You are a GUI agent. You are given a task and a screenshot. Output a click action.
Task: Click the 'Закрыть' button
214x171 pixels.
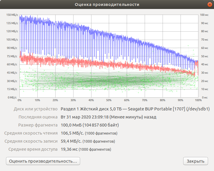pyautogui.click(x=195, y=161)
